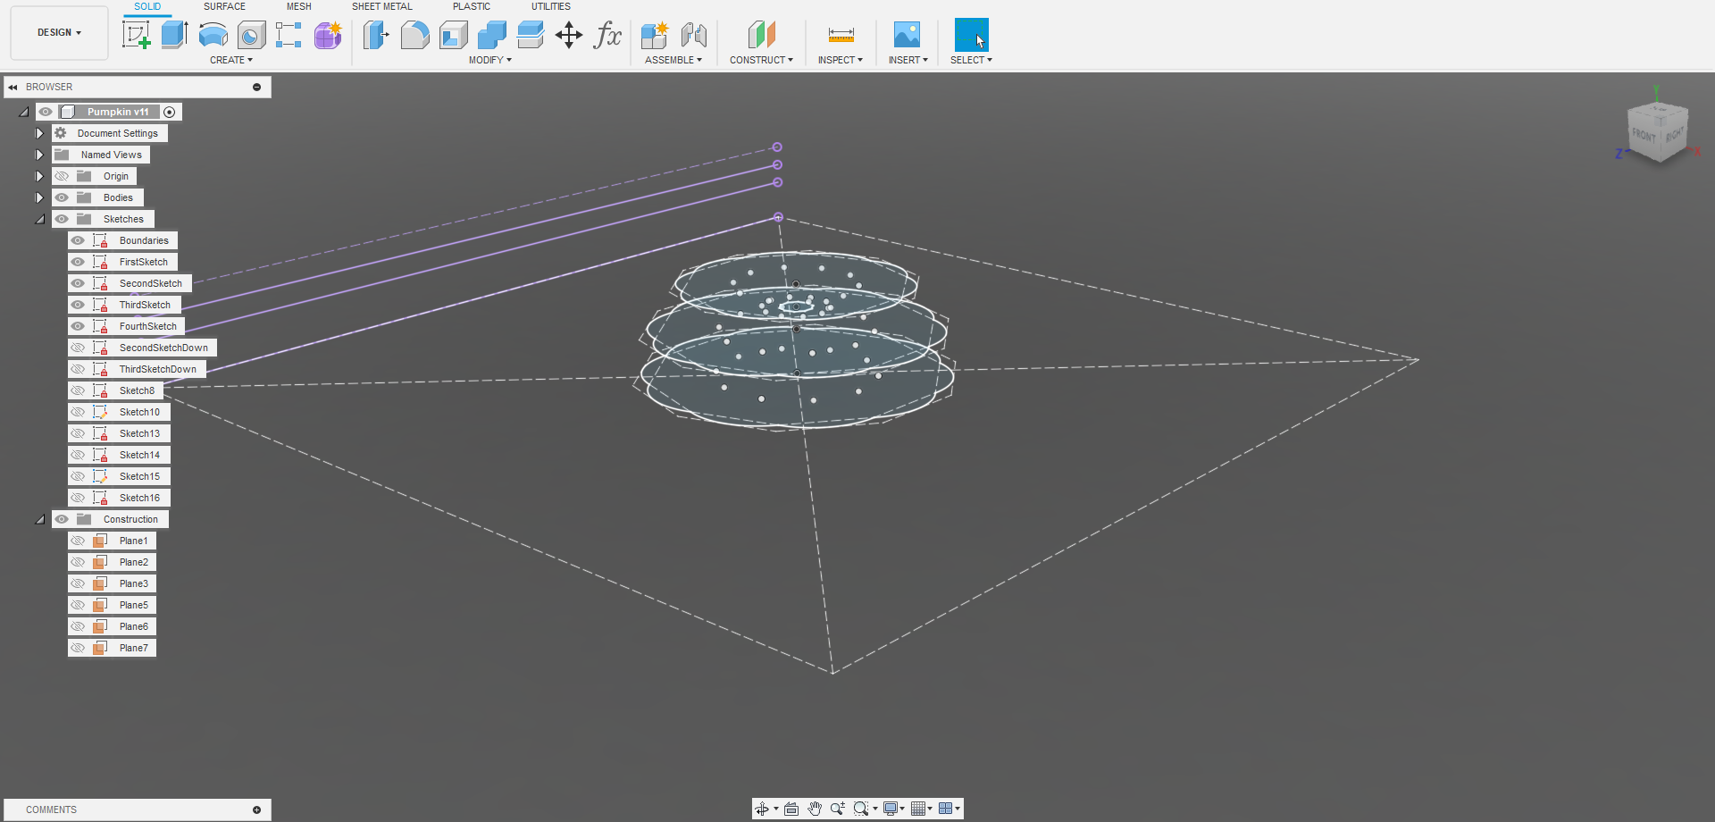The height and width of the screenshot is (822, 1715).
Task: Select the Revolve tool
Action: click(x=213, y=36)
